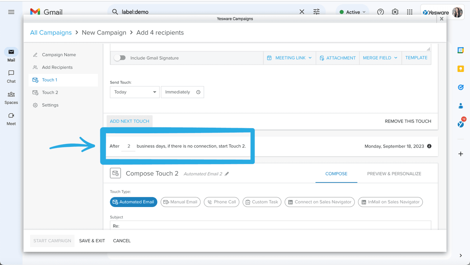Click the info icon next to Monday date
The height and width of the screenshot is (265, 470).
pyautogui.click(x=429, y=146)
